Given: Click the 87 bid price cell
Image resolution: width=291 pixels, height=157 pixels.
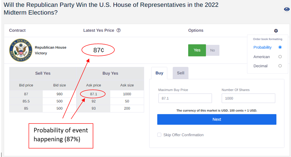Looking at the screenshot, I should (x=26, y=94).
